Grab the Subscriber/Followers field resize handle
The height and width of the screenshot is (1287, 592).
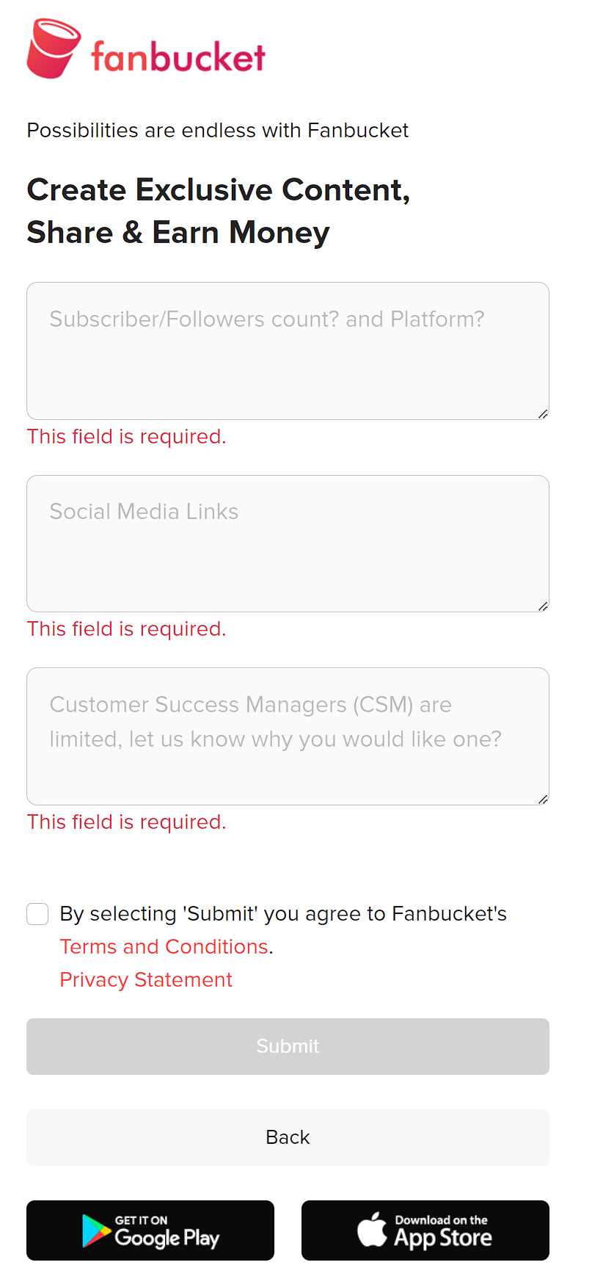click(x=543, y=414)
